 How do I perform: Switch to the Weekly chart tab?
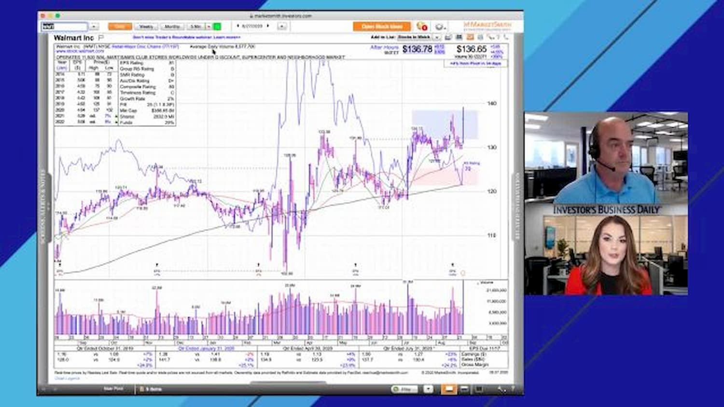coord(146,27)
